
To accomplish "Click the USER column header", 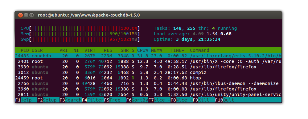I will [37, 50].
